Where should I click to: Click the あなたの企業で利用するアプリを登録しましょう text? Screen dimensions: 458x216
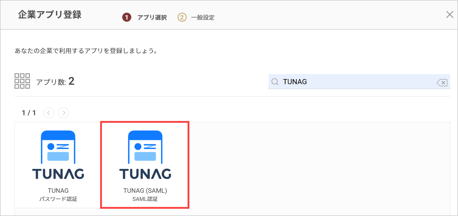click(86, 50)
